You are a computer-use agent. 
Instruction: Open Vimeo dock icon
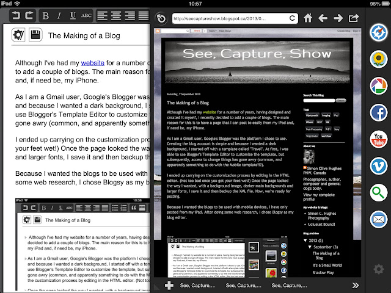coord(379,166)
